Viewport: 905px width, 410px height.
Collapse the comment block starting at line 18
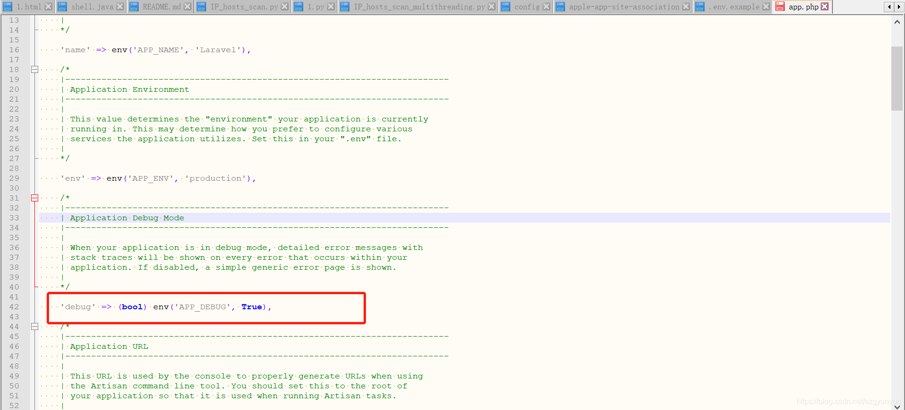[x=34, y=69]
